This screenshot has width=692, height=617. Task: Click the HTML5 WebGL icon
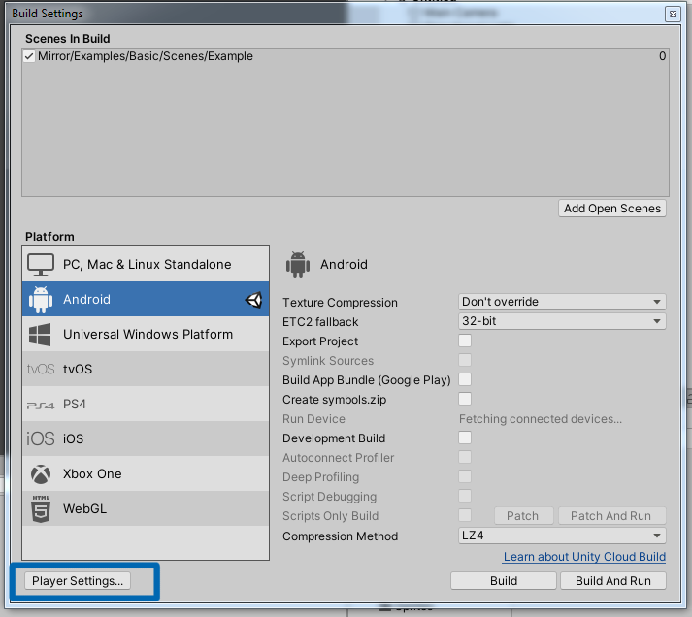[x=41, y=508]
